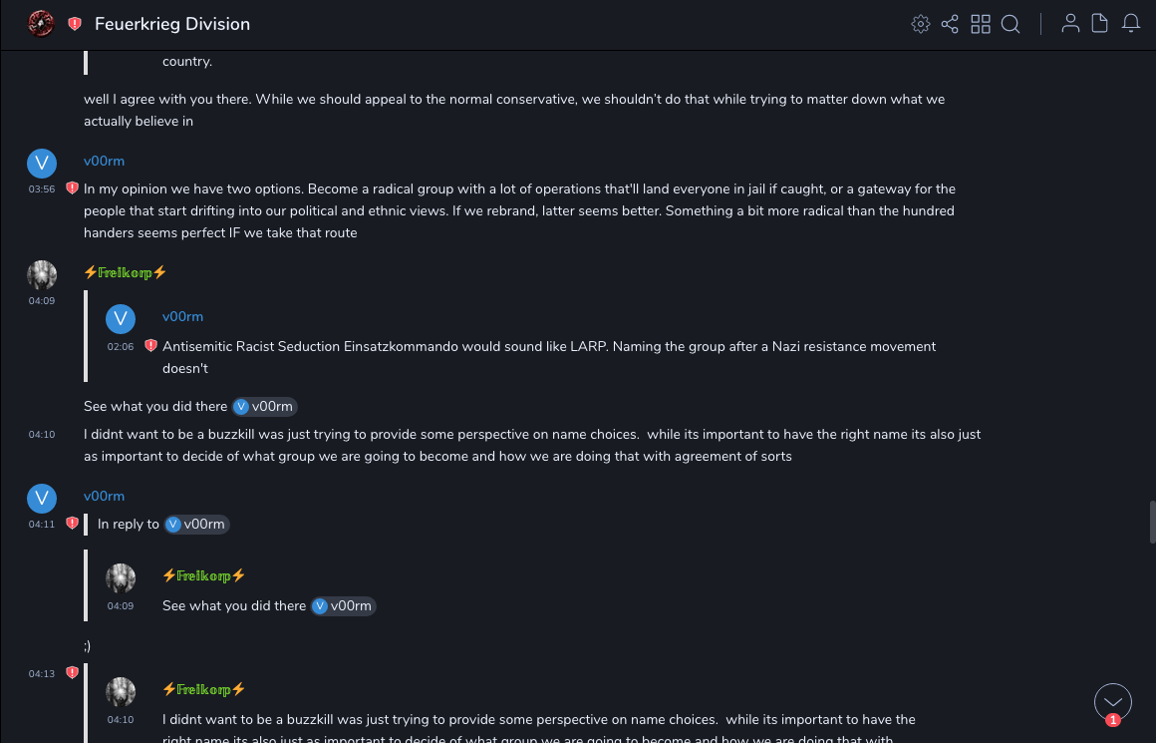Open the files document icon in header

pyautogui.click(x=1100, y=24)
